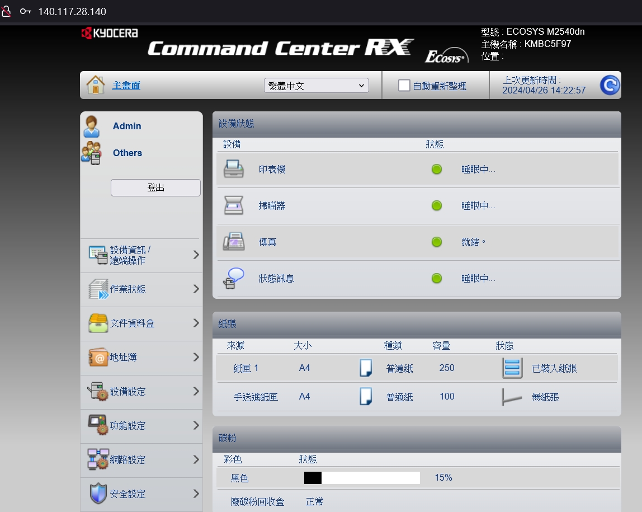Open the 繁體中文 language dropdown
The image size is (642, 512).
click(317, 86)
